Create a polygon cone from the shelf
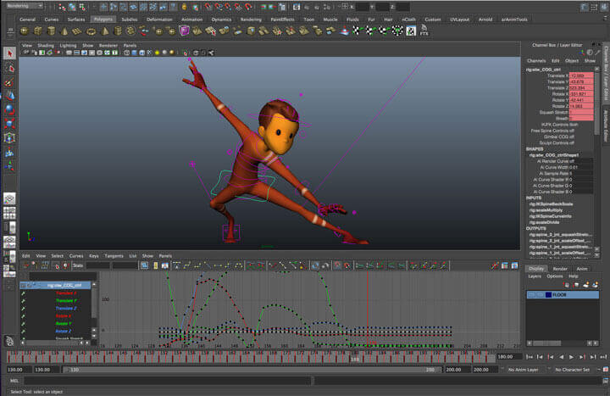This screenshot has height=396, width=610. (x=64, y=31)
